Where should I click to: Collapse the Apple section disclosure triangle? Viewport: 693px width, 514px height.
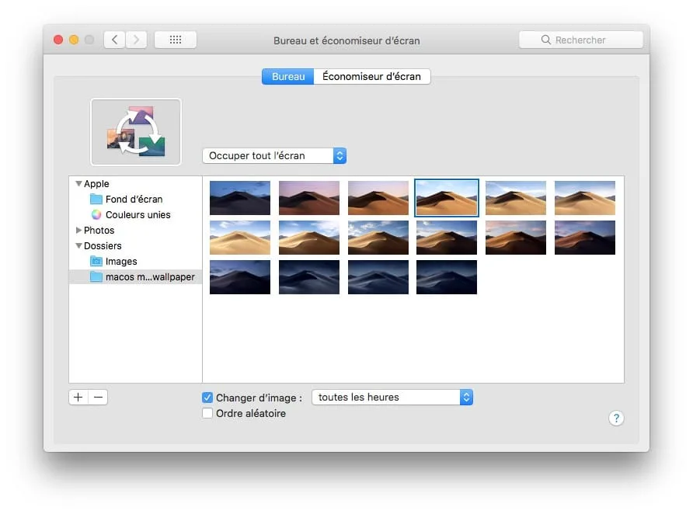(x=78, y=183)
